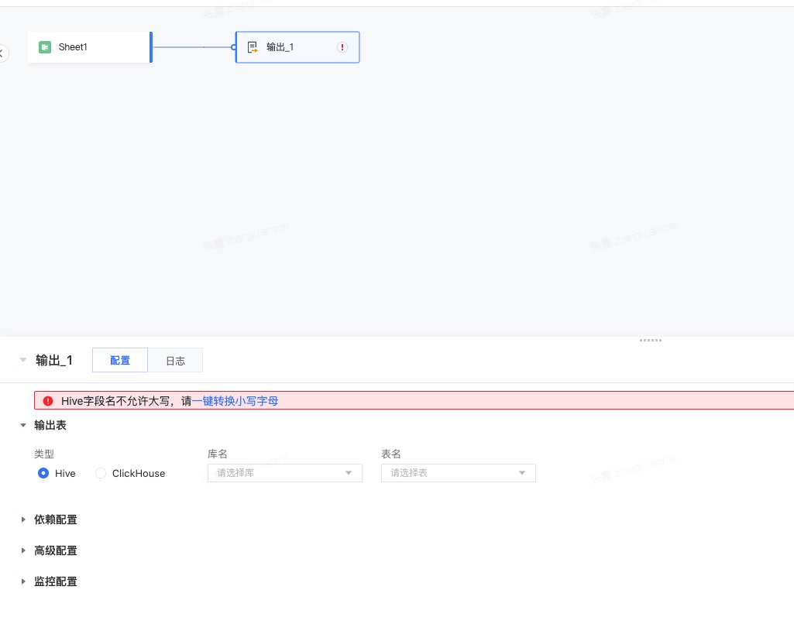Expand the 监控配置 section
This screenshot has height=624, width=794.
(23, 581)
